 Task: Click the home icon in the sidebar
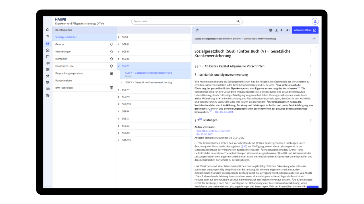[47, 30]
